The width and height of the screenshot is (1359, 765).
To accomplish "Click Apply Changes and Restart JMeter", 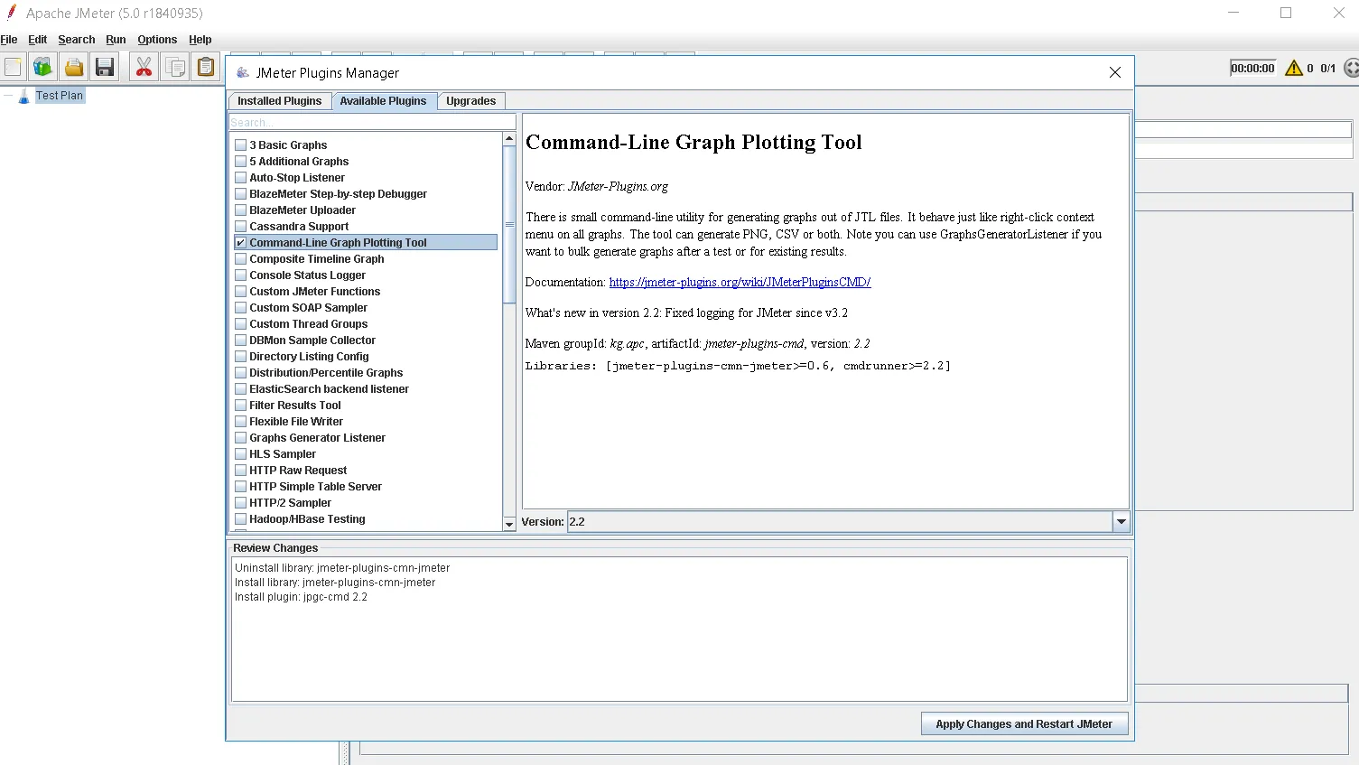I will (x=1024, y=723).
